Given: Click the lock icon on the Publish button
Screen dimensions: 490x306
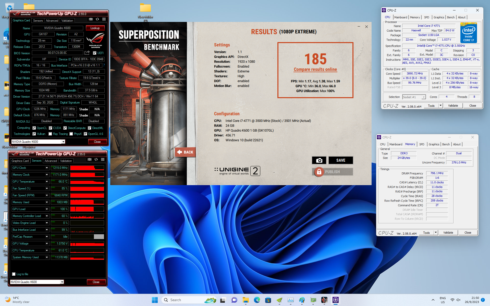Looking at the screenshot, I should [x=319, y=172].
